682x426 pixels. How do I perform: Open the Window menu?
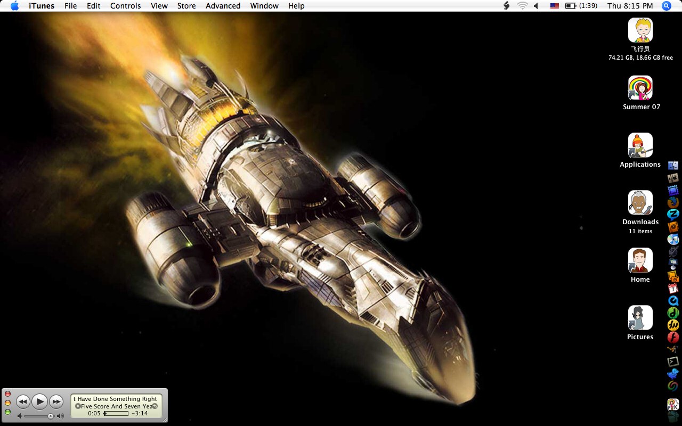point(264,6)
